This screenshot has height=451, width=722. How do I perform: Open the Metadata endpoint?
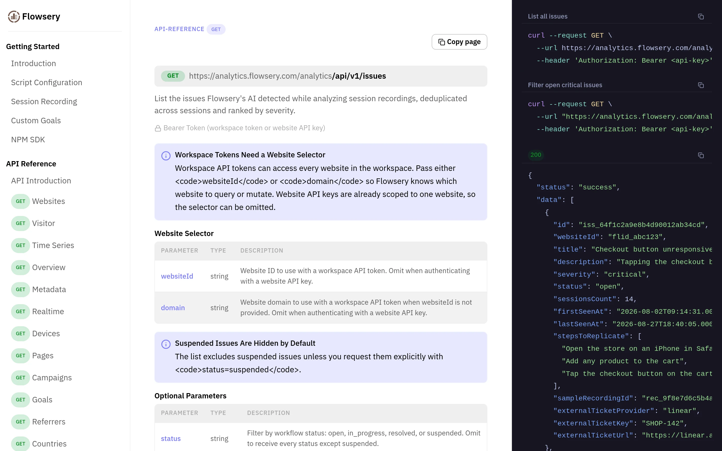pyautogui.click(x=39, y=290)
